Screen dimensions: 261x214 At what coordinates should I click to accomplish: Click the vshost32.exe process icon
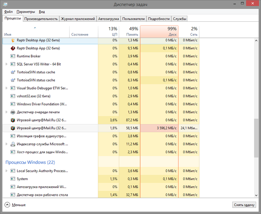tap(13, 96)
